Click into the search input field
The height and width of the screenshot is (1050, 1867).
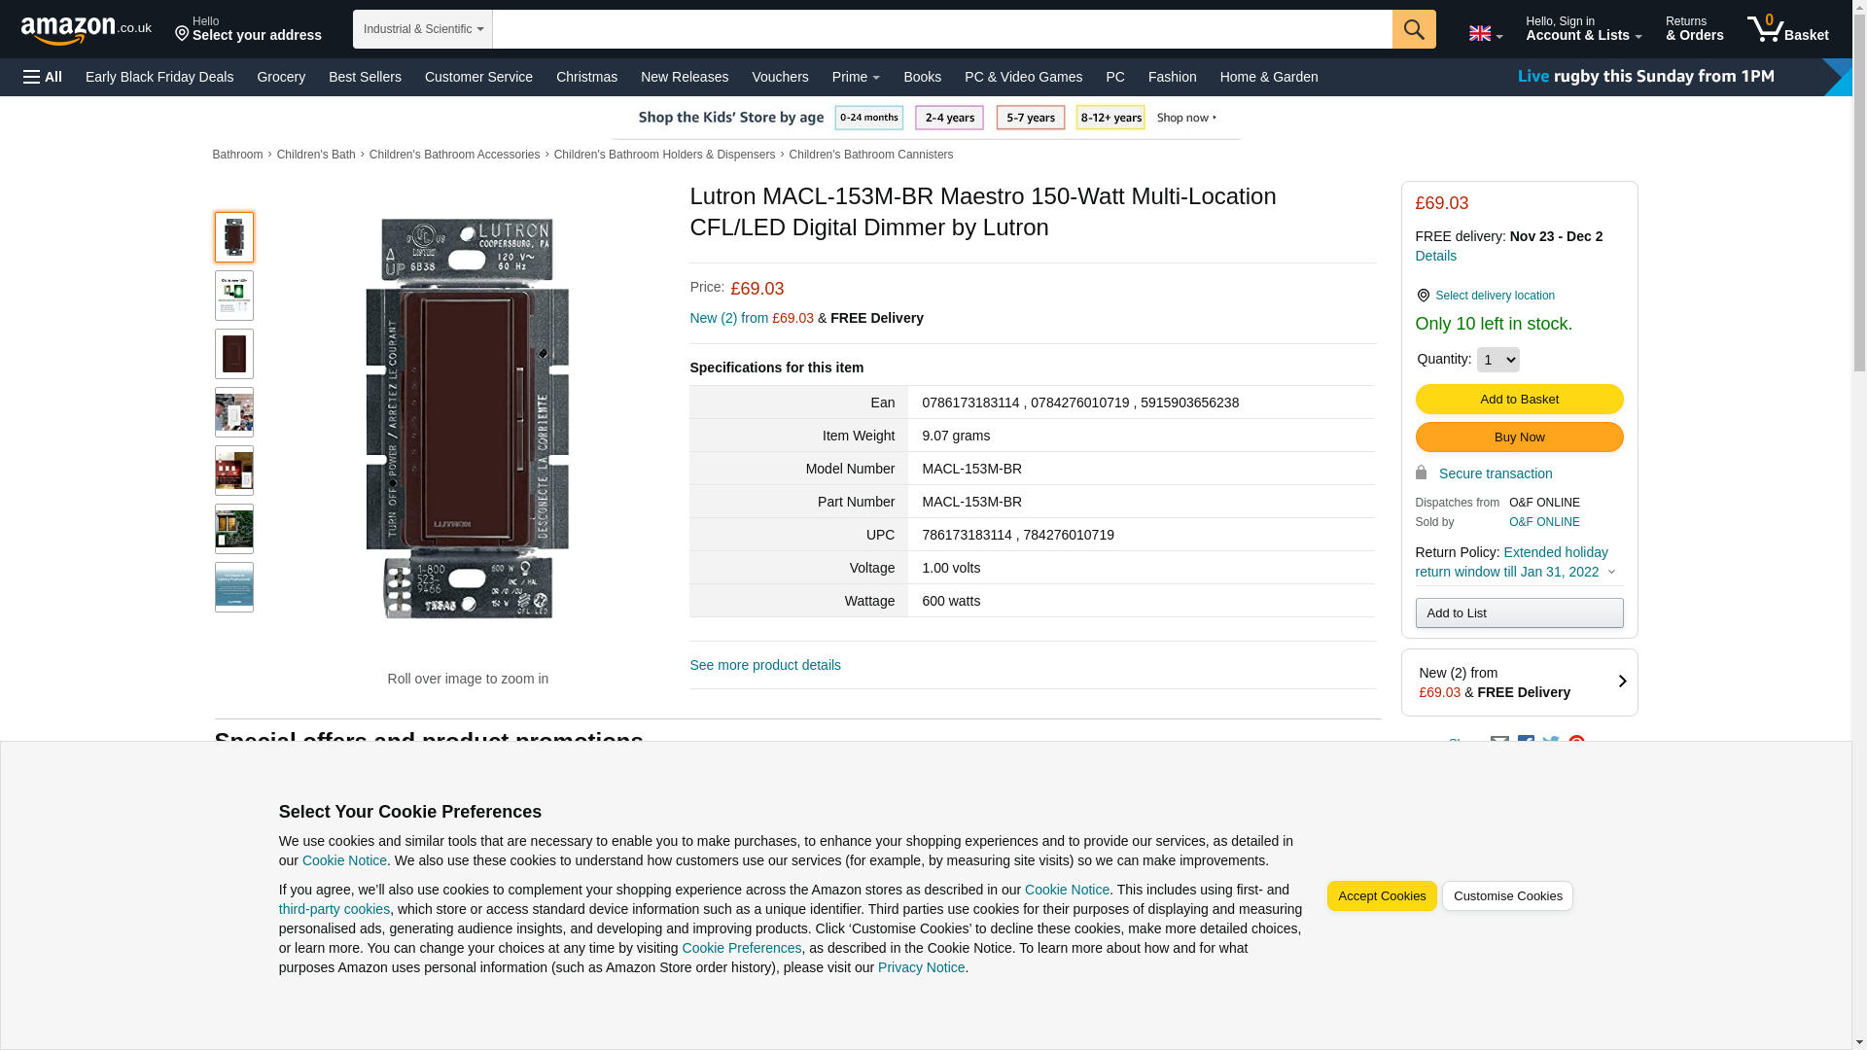click(x=941, y=29)
